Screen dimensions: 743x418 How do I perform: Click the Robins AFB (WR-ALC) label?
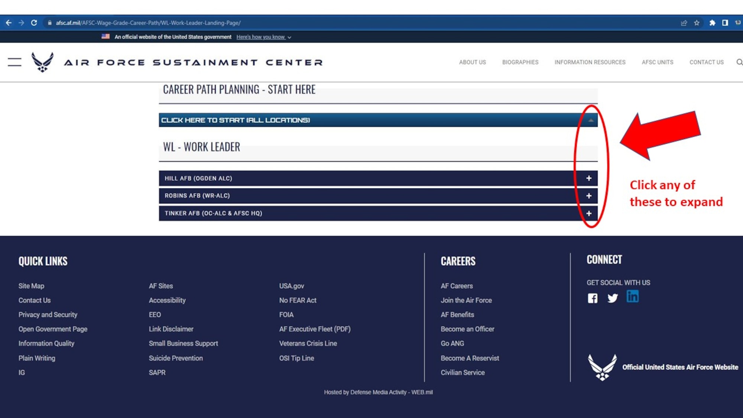coord(197,196)
